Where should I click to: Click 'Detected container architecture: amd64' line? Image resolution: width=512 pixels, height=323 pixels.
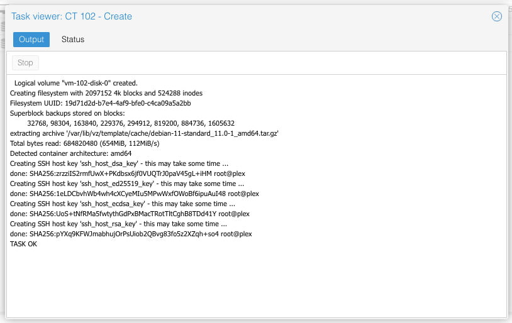70,153
